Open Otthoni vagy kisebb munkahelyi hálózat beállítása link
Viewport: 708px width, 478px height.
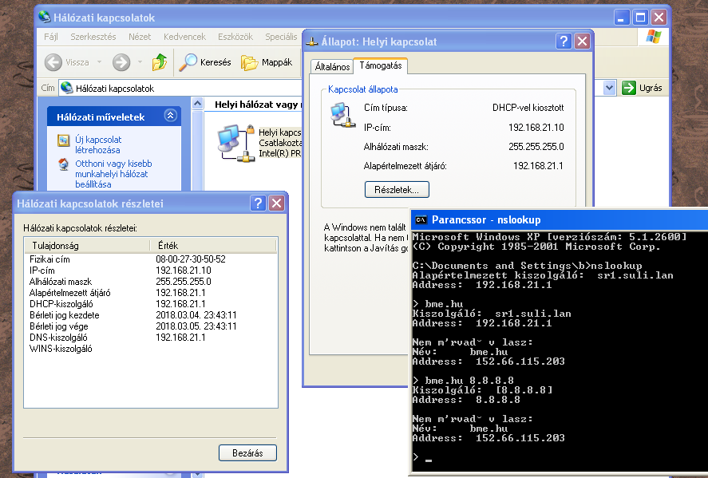tap(113, 174)
